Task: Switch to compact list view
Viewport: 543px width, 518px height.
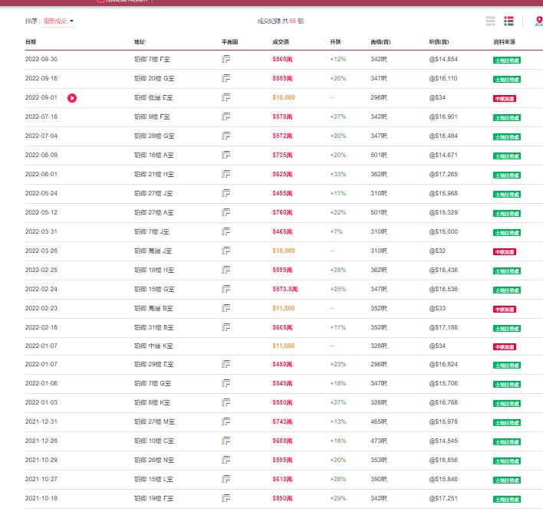Action: pos(491,21)
